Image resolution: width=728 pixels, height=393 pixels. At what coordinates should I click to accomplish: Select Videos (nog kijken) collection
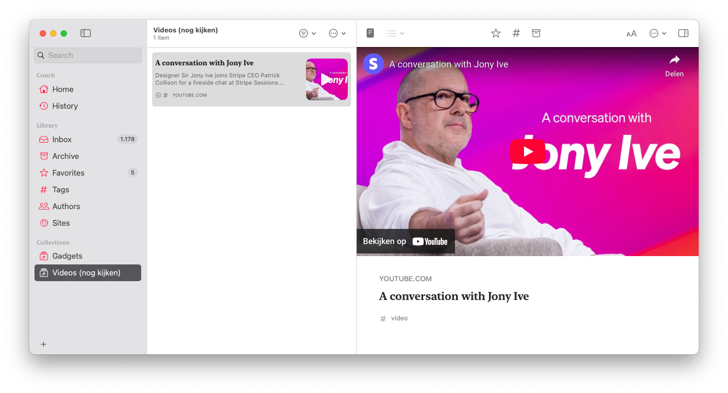click(88, 273)
